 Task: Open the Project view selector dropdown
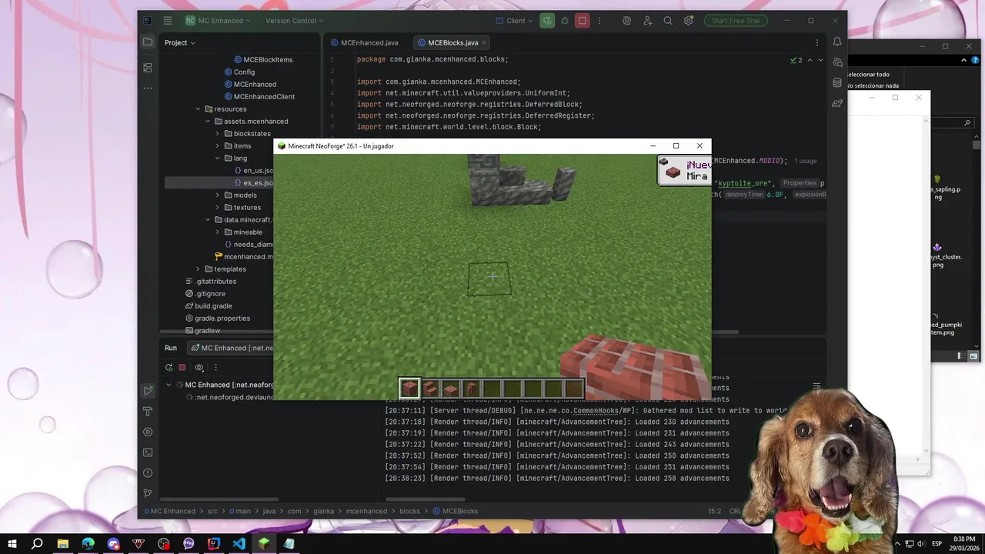pyautogui.click(x=180, y=42)
